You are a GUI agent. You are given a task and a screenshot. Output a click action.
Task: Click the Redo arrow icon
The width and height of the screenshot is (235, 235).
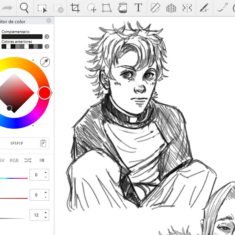[7, 8]
